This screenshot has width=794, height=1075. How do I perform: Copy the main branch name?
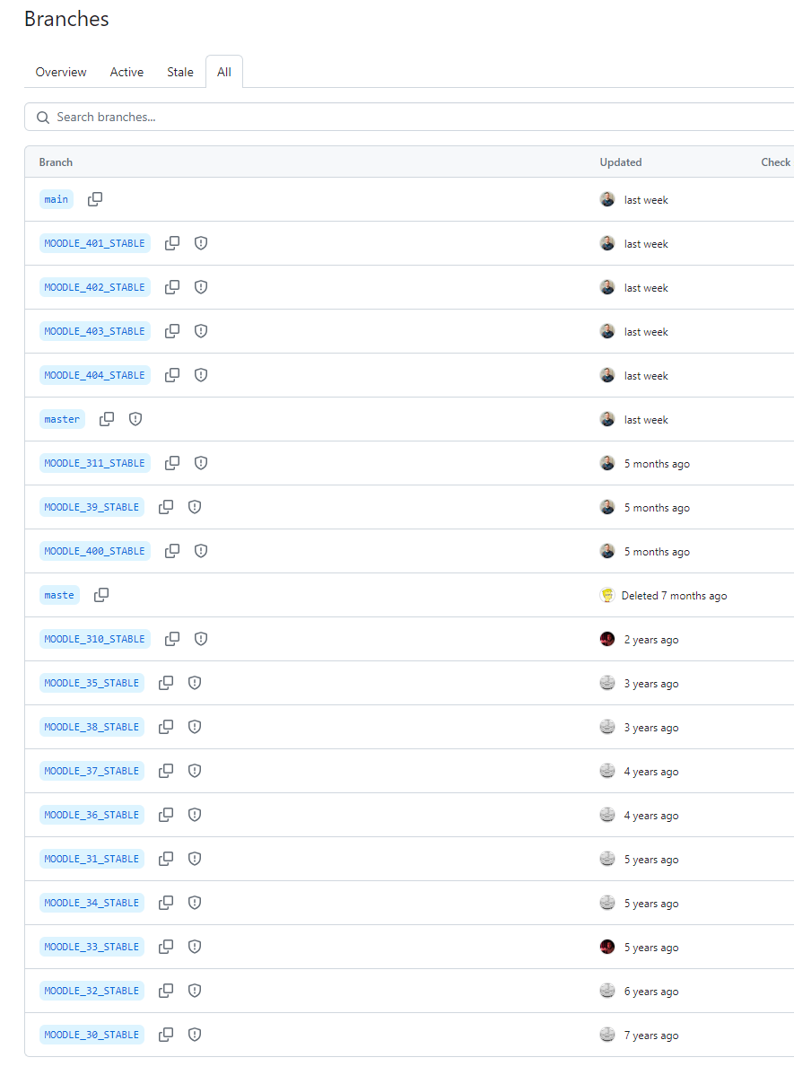(95, 199)
